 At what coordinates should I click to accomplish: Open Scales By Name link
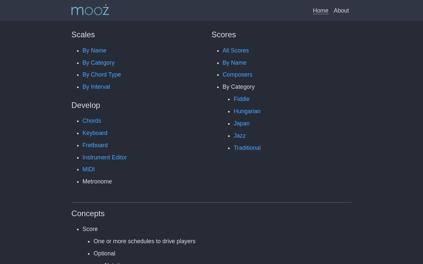click(x=95, y=50)
